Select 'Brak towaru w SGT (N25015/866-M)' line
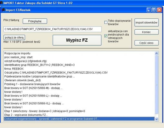 pyautogui.click(x=79, y=88)
